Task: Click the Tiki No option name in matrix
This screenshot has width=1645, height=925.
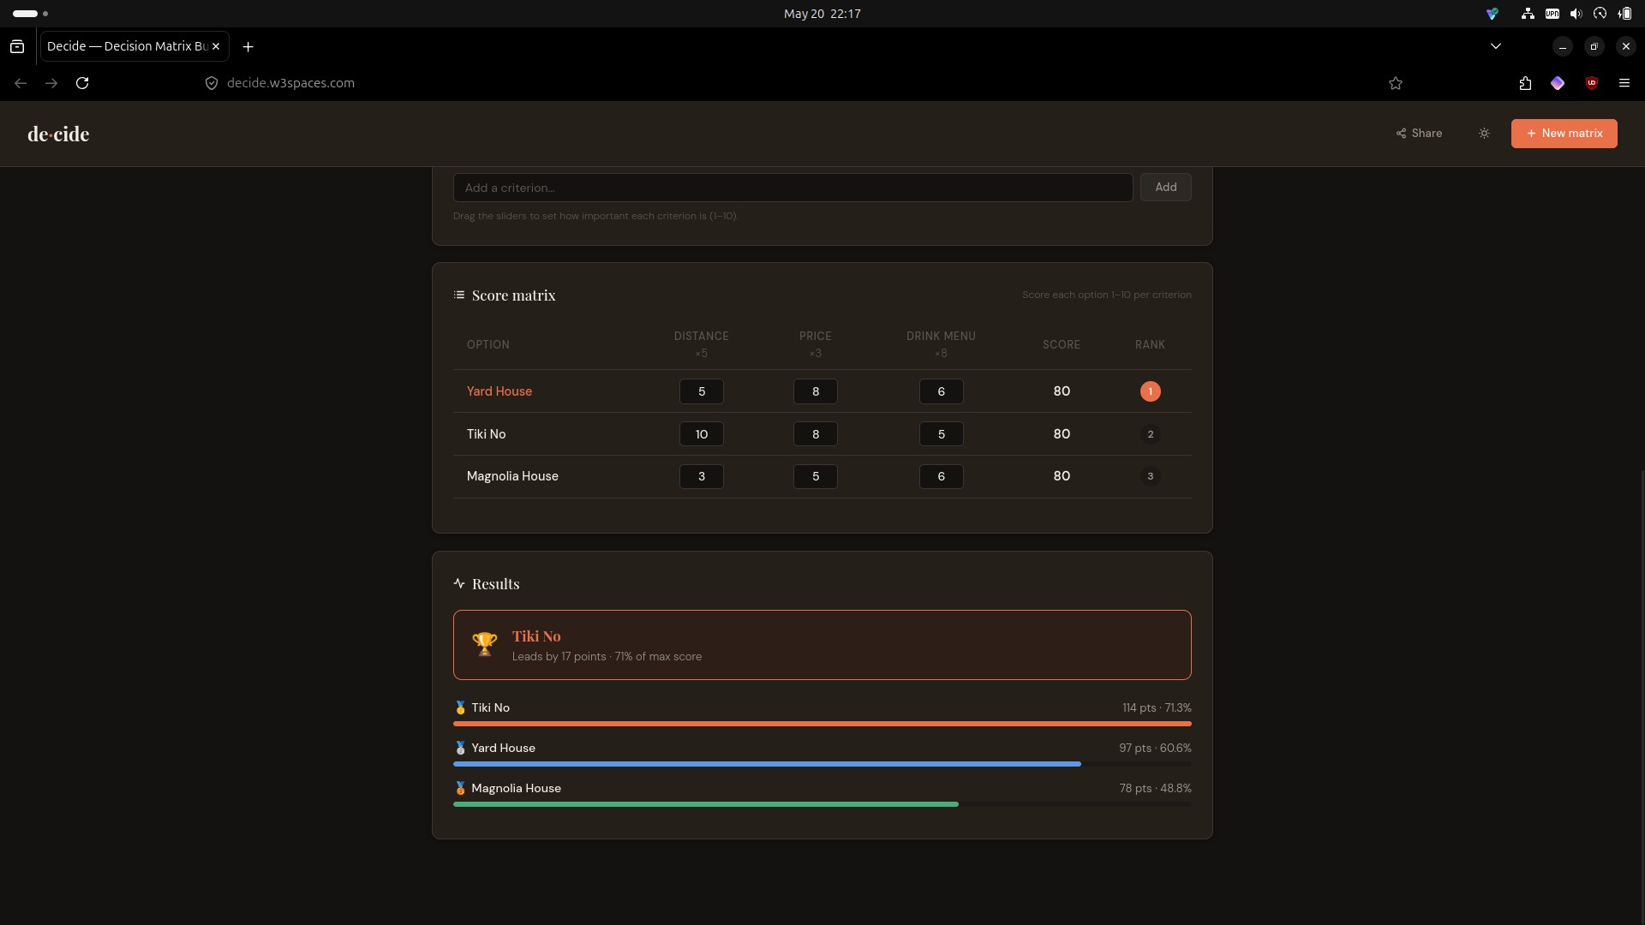Action: (x=486, y=434)
